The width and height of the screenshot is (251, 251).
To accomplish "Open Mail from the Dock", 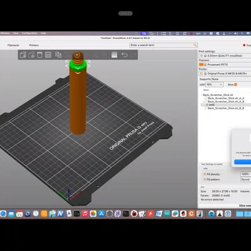I will click(x=11, y=214).
